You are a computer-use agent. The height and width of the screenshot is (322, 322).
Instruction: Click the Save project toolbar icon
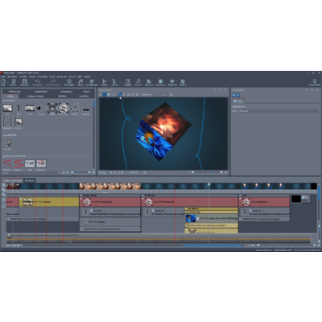tap(24, 81)
